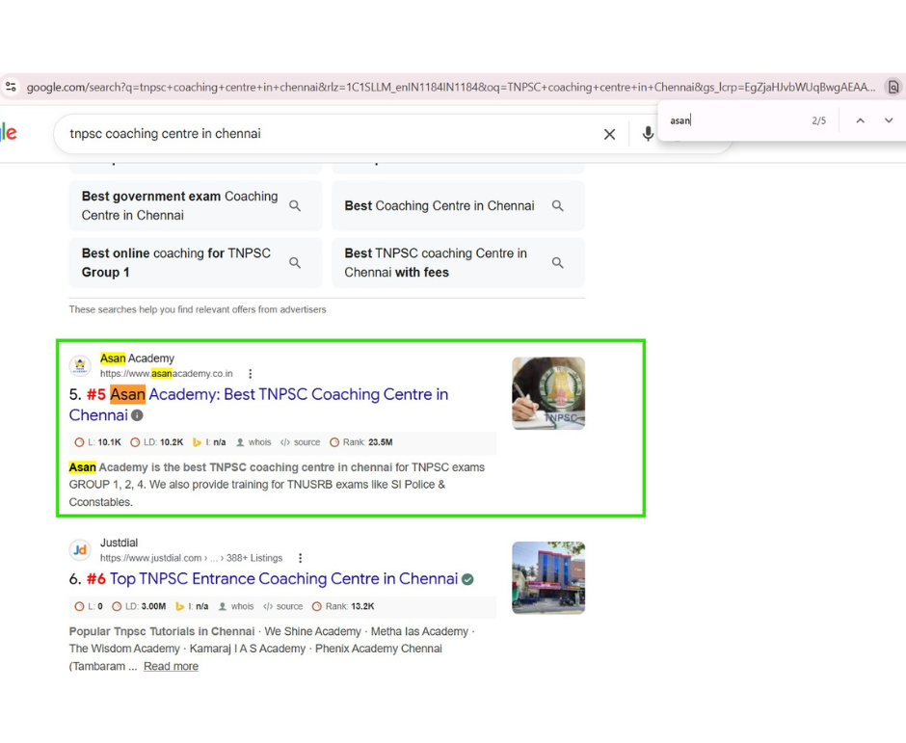Open 'Best online coaching for TNPSC Group 1' suggestion
The width and height of the screenshot is (906, 743).
pos(196,263)
